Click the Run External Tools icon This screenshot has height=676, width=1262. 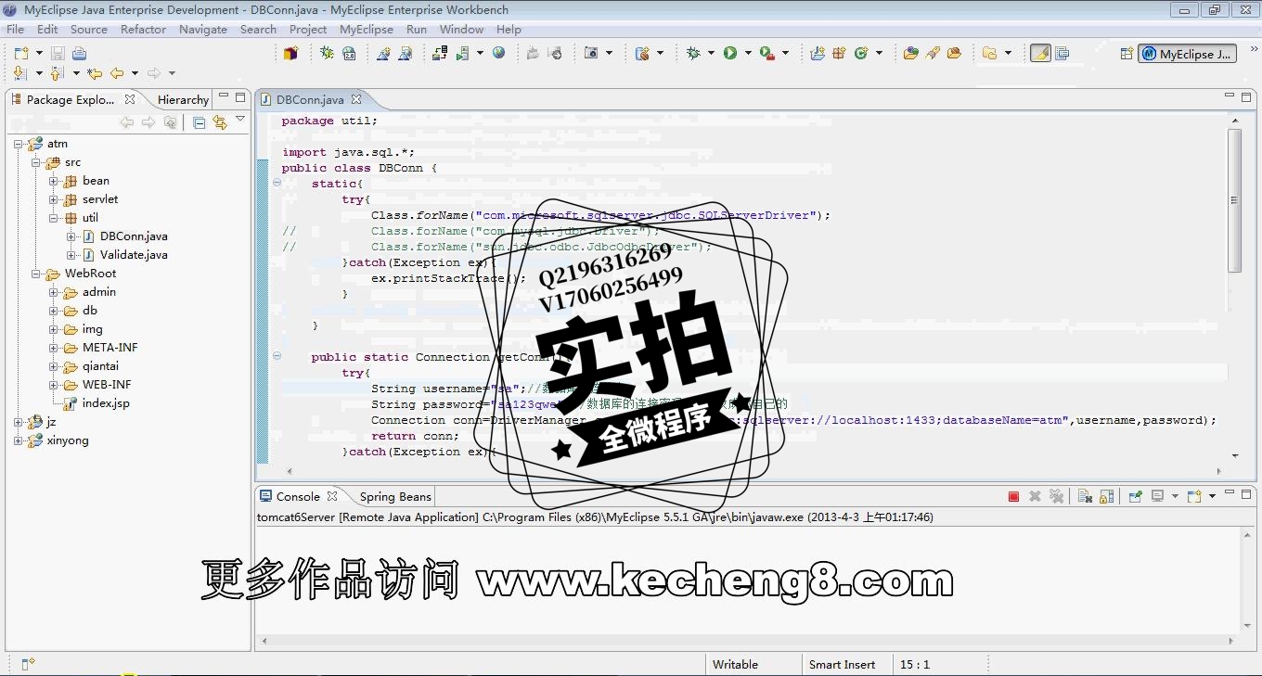(x=766, y=54)
